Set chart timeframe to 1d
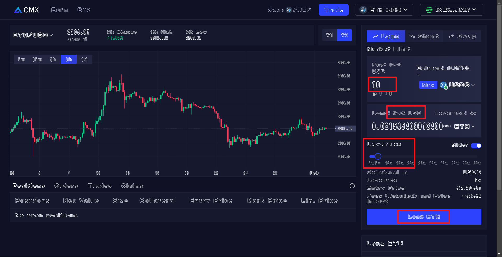Image resolution: width=502 pixels, height=257 pixels. pyautogui.click(x=84, y=59)
